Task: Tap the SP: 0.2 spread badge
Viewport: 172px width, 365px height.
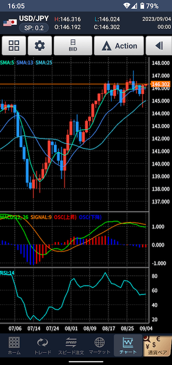Action: 34,28
